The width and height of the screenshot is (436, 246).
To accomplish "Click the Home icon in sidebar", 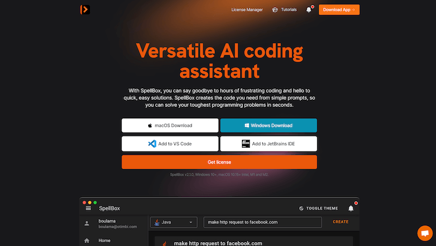I will [87, 240].
